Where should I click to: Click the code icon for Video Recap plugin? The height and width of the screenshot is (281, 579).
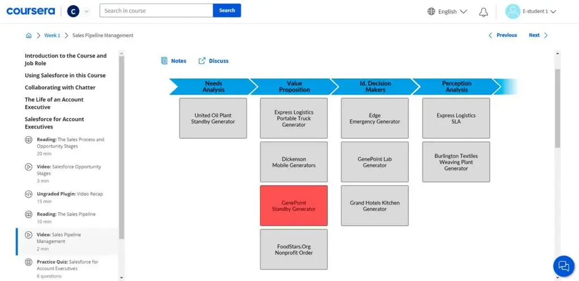(x=28, y=194)
